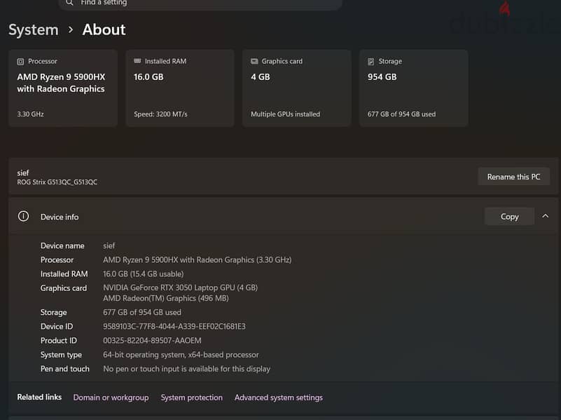The image size is (561, 420).
Task: Click the About page heading
Action: [104, 29]
